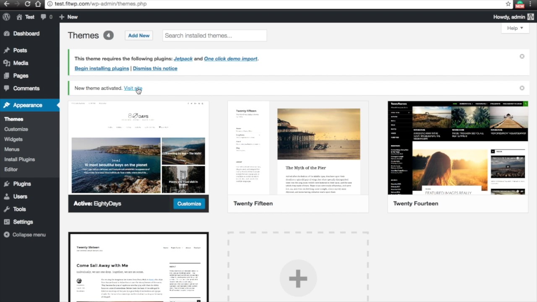Screen dimensions: 537x302
Task: Open the Test site home icon
Action: tap(19, 17)
